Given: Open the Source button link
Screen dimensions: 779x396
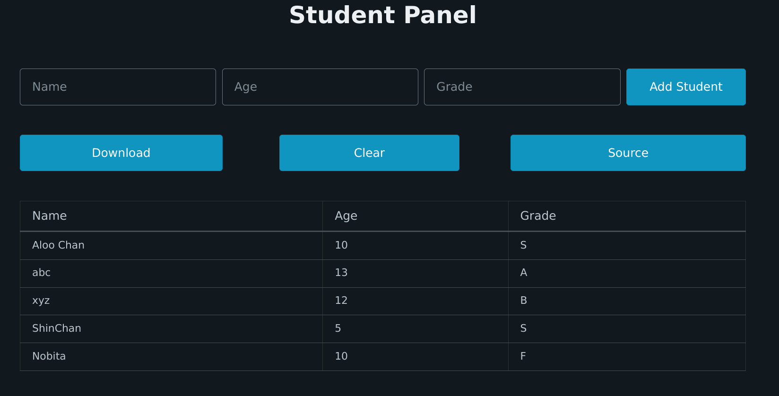Looking at the screenshot, I should click(628, 153).
